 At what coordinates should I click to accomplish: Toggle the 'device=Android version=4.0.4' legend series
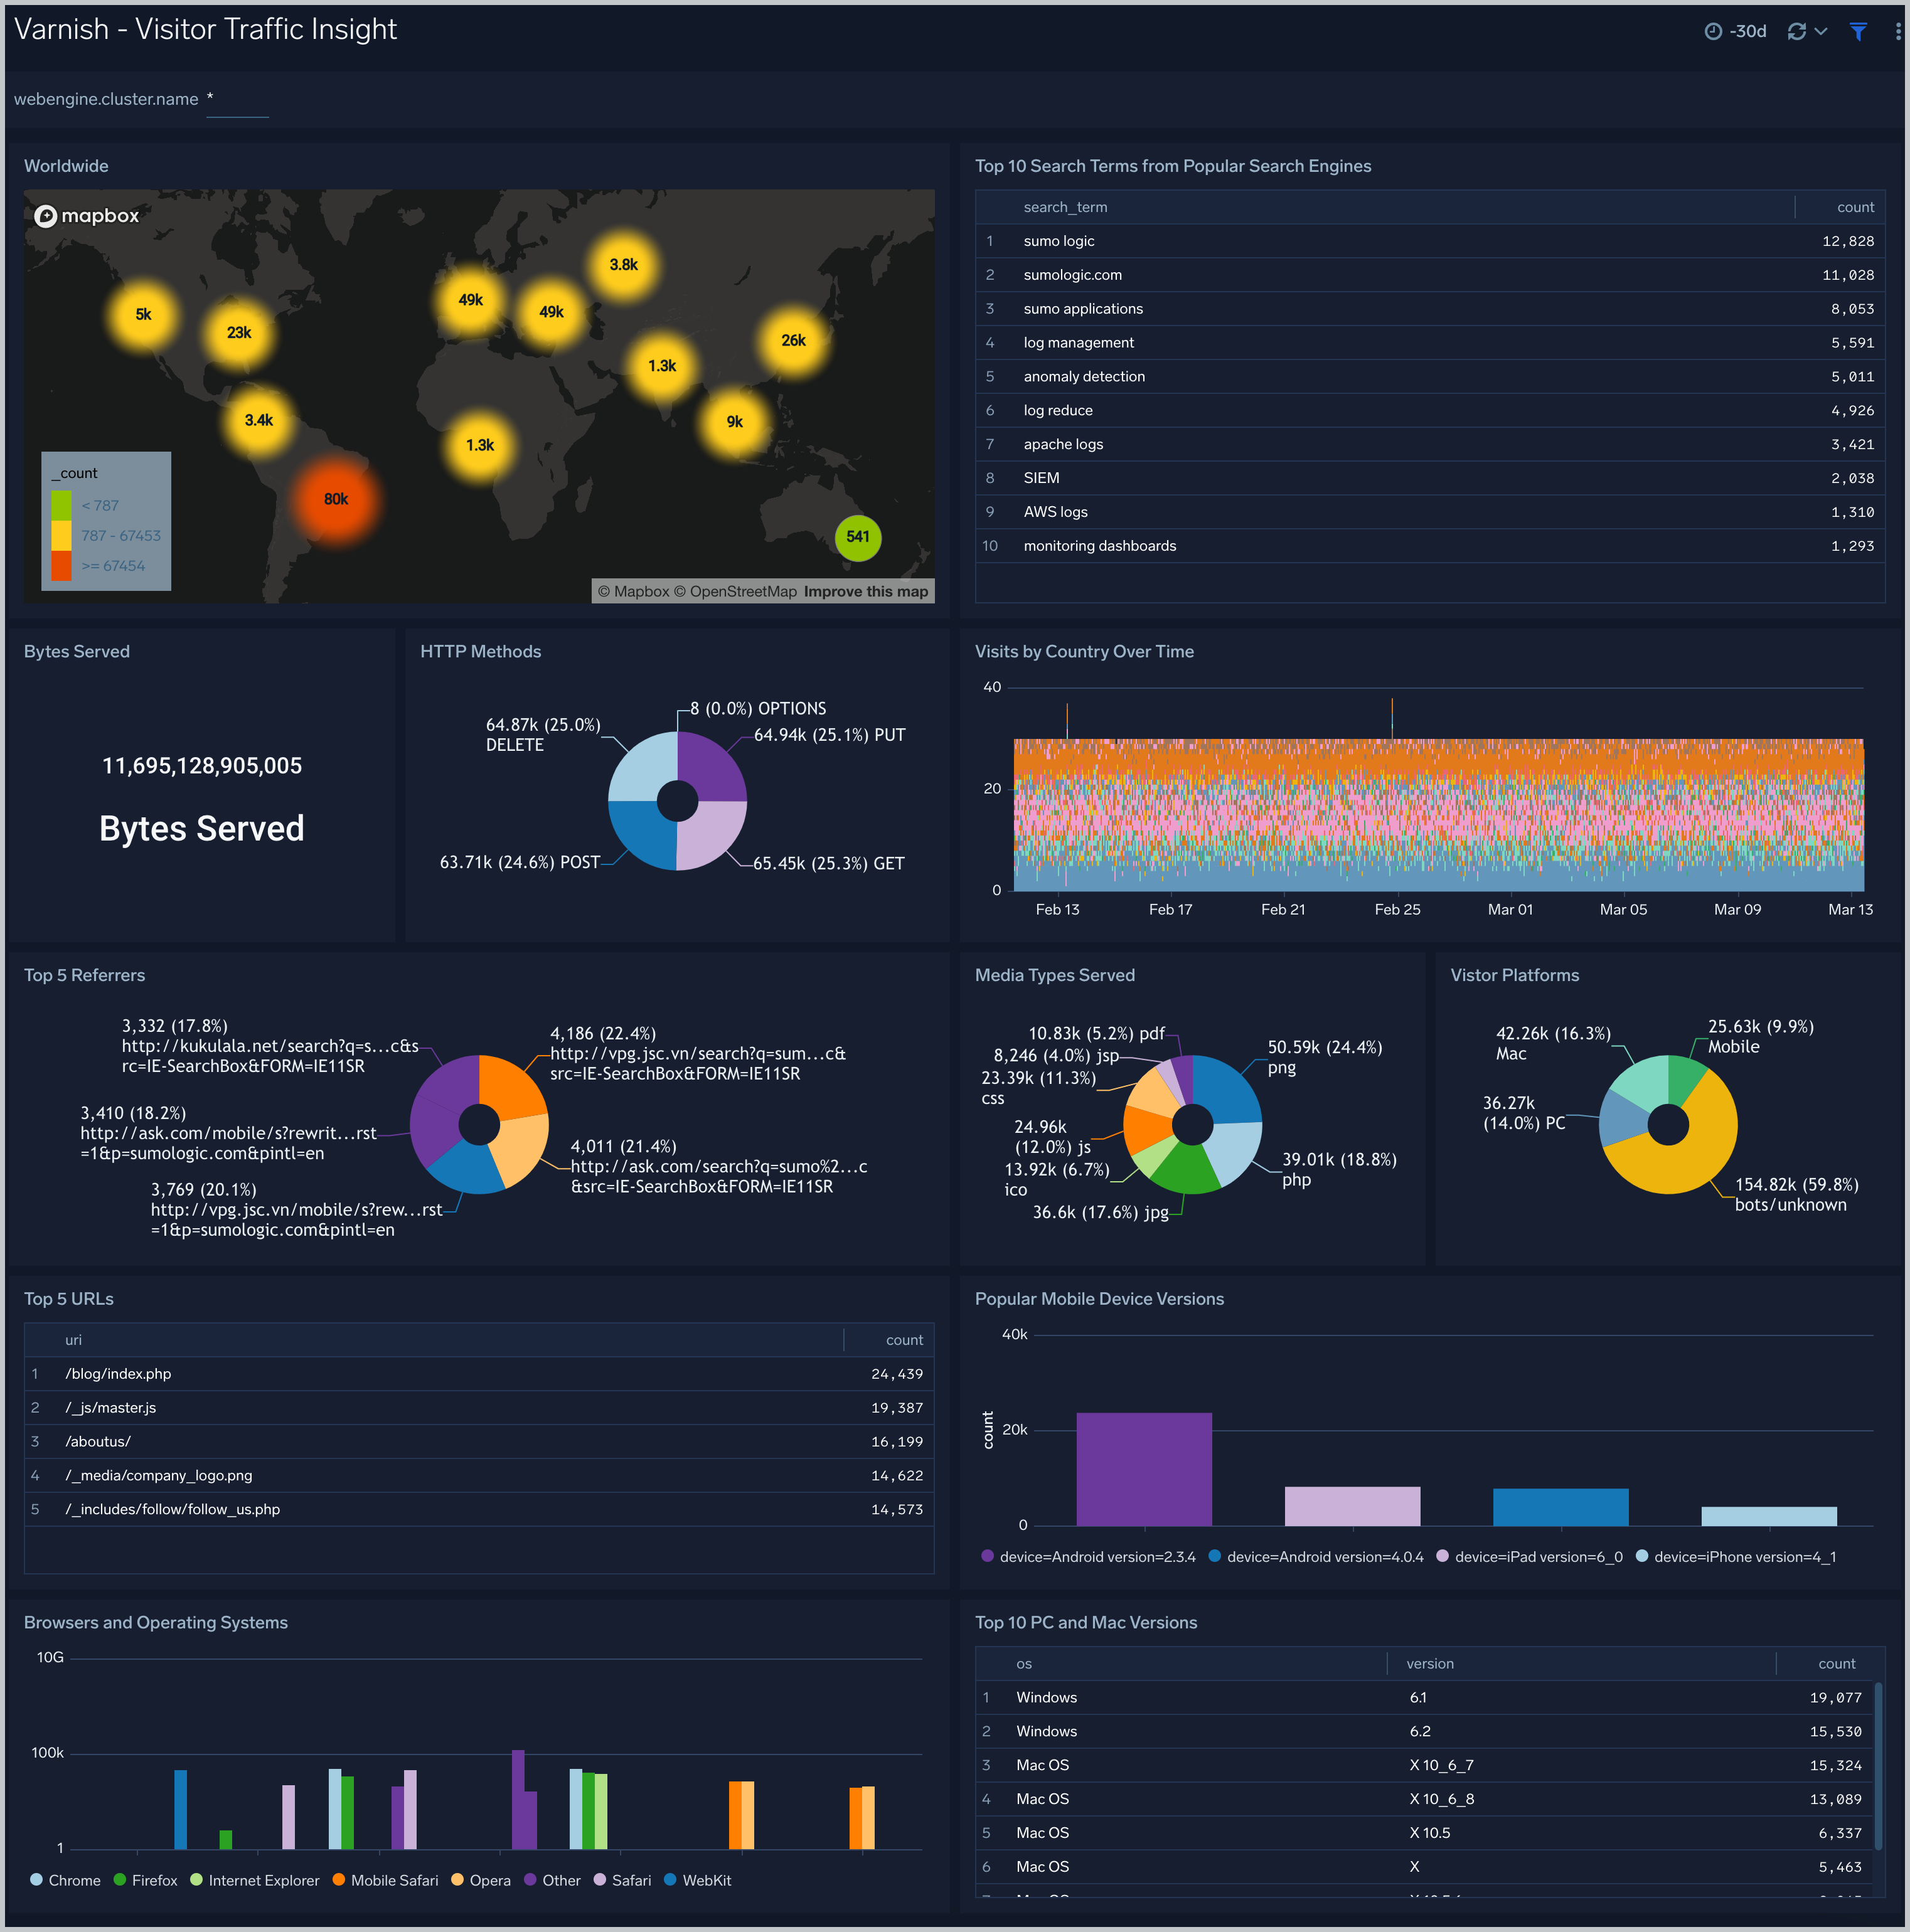pyautogui.click(x=1316, y=1558)
